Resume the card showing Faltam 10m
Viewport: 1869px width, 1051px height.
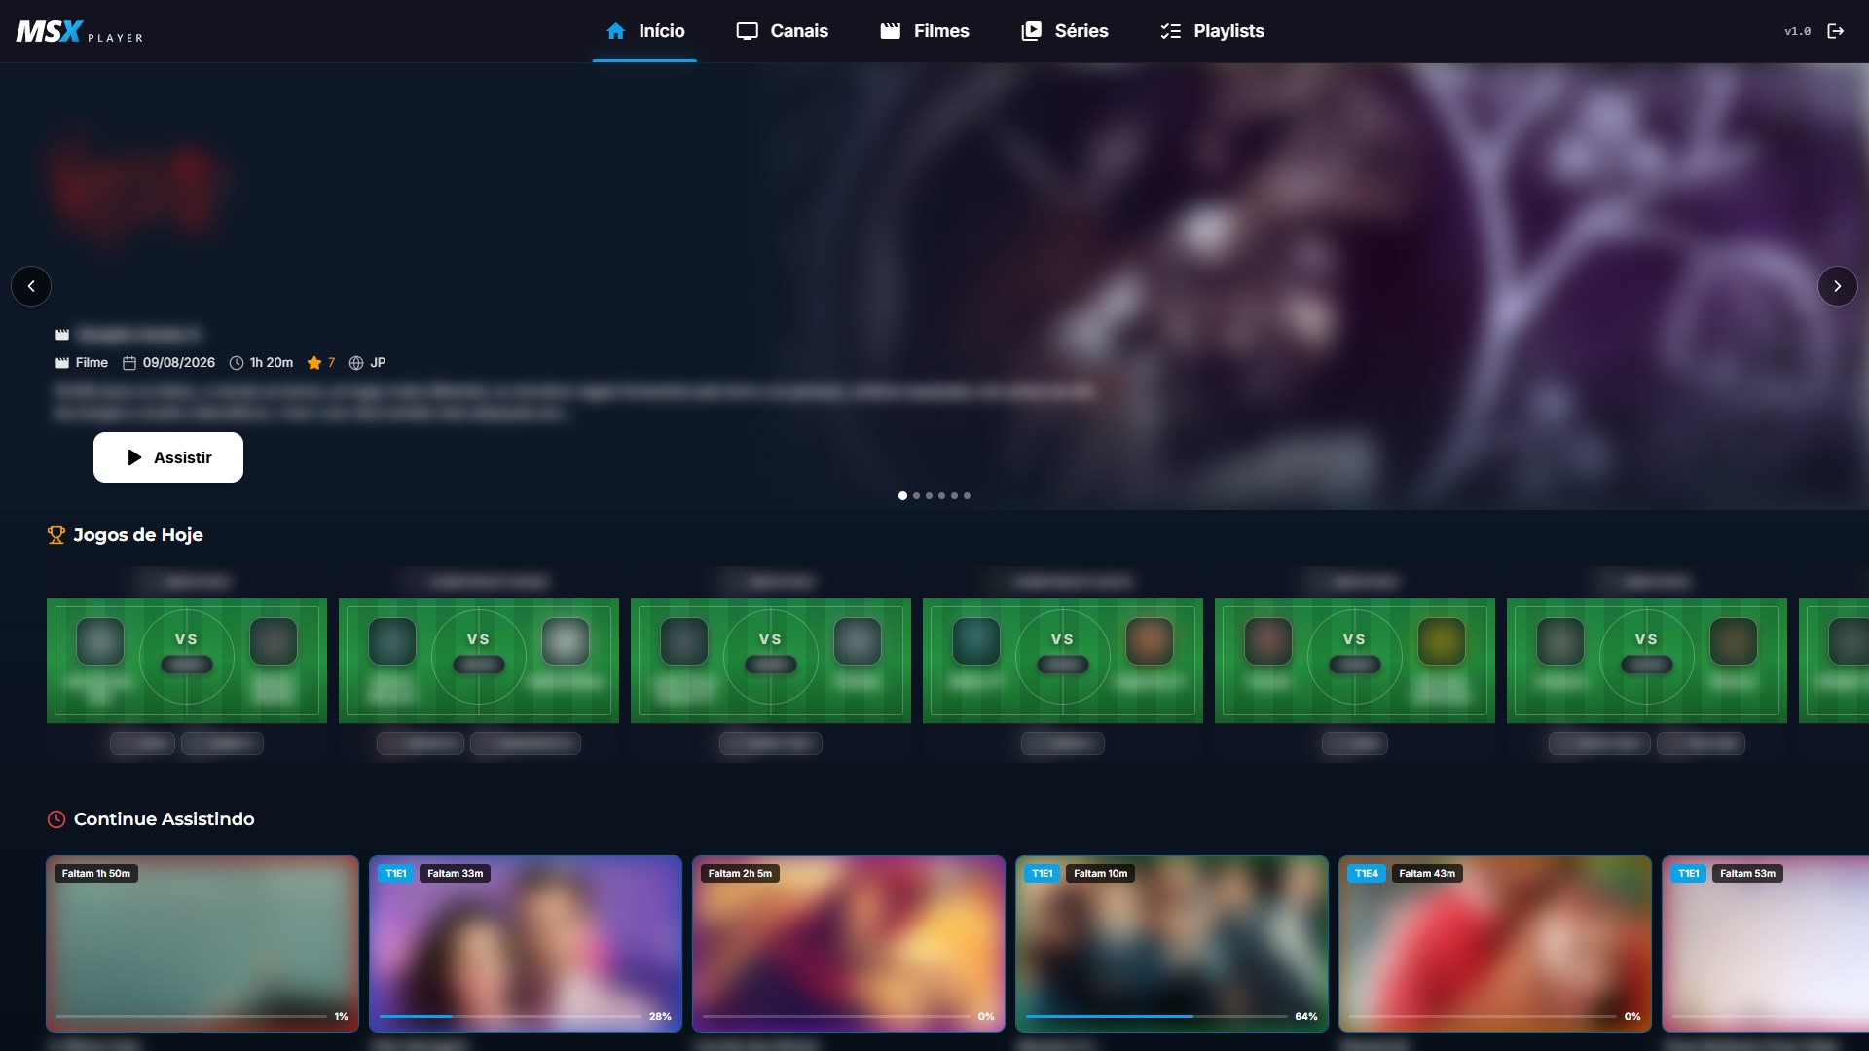1172,943
